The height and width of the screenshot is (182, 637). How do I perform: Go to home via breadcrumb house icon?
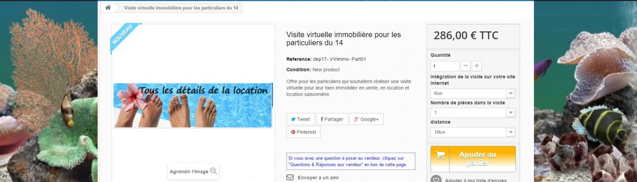tap(108, 8)
